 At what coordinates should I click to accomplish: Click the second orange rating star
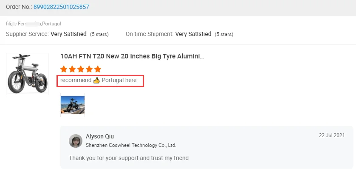pyautogui.click(x=72, y=69)
